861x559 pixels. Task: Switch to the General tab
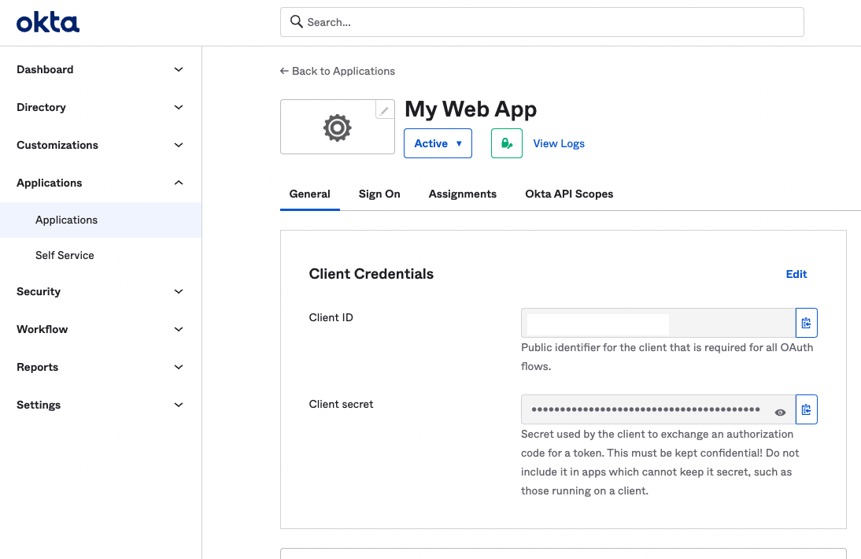(x=310, y=194)
